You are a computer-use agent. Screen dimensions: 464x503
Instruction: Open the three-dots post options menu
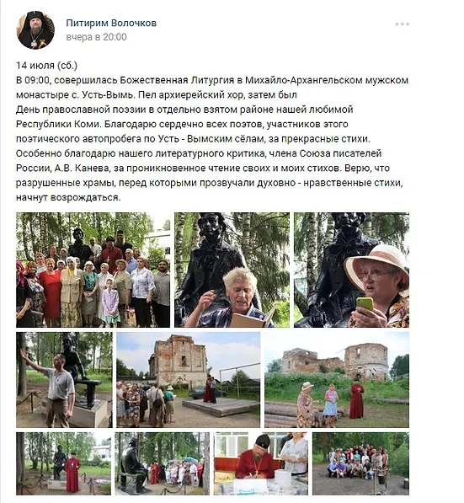coord(402,24)
